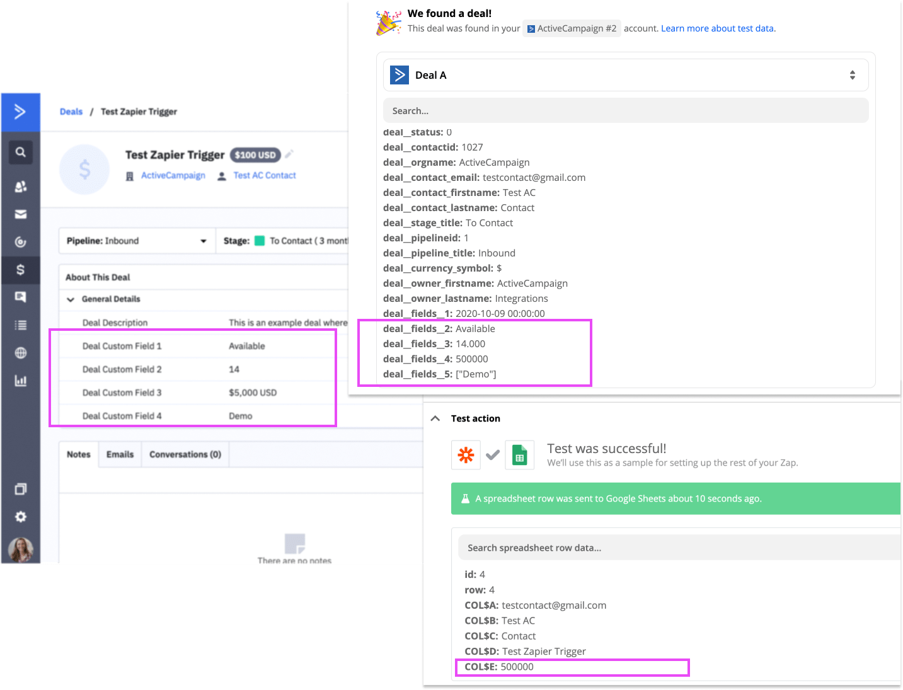903x690 pixels.
Task: Click the deal_pipeline_title row
Action: pyautogui.click(x=449, y=253)
